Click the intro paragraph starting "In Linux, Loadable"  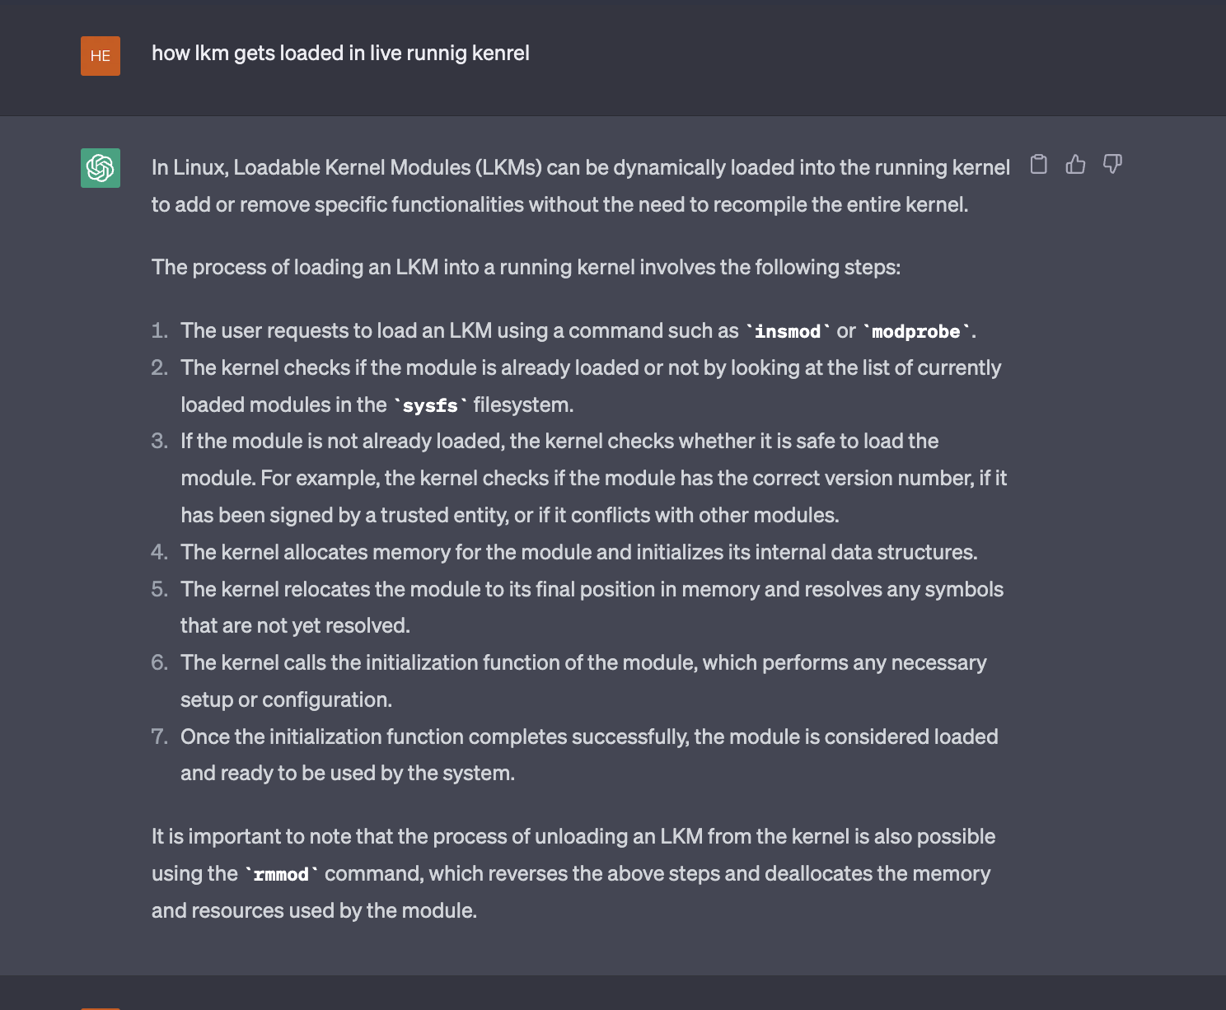click(x=581, y=186)
